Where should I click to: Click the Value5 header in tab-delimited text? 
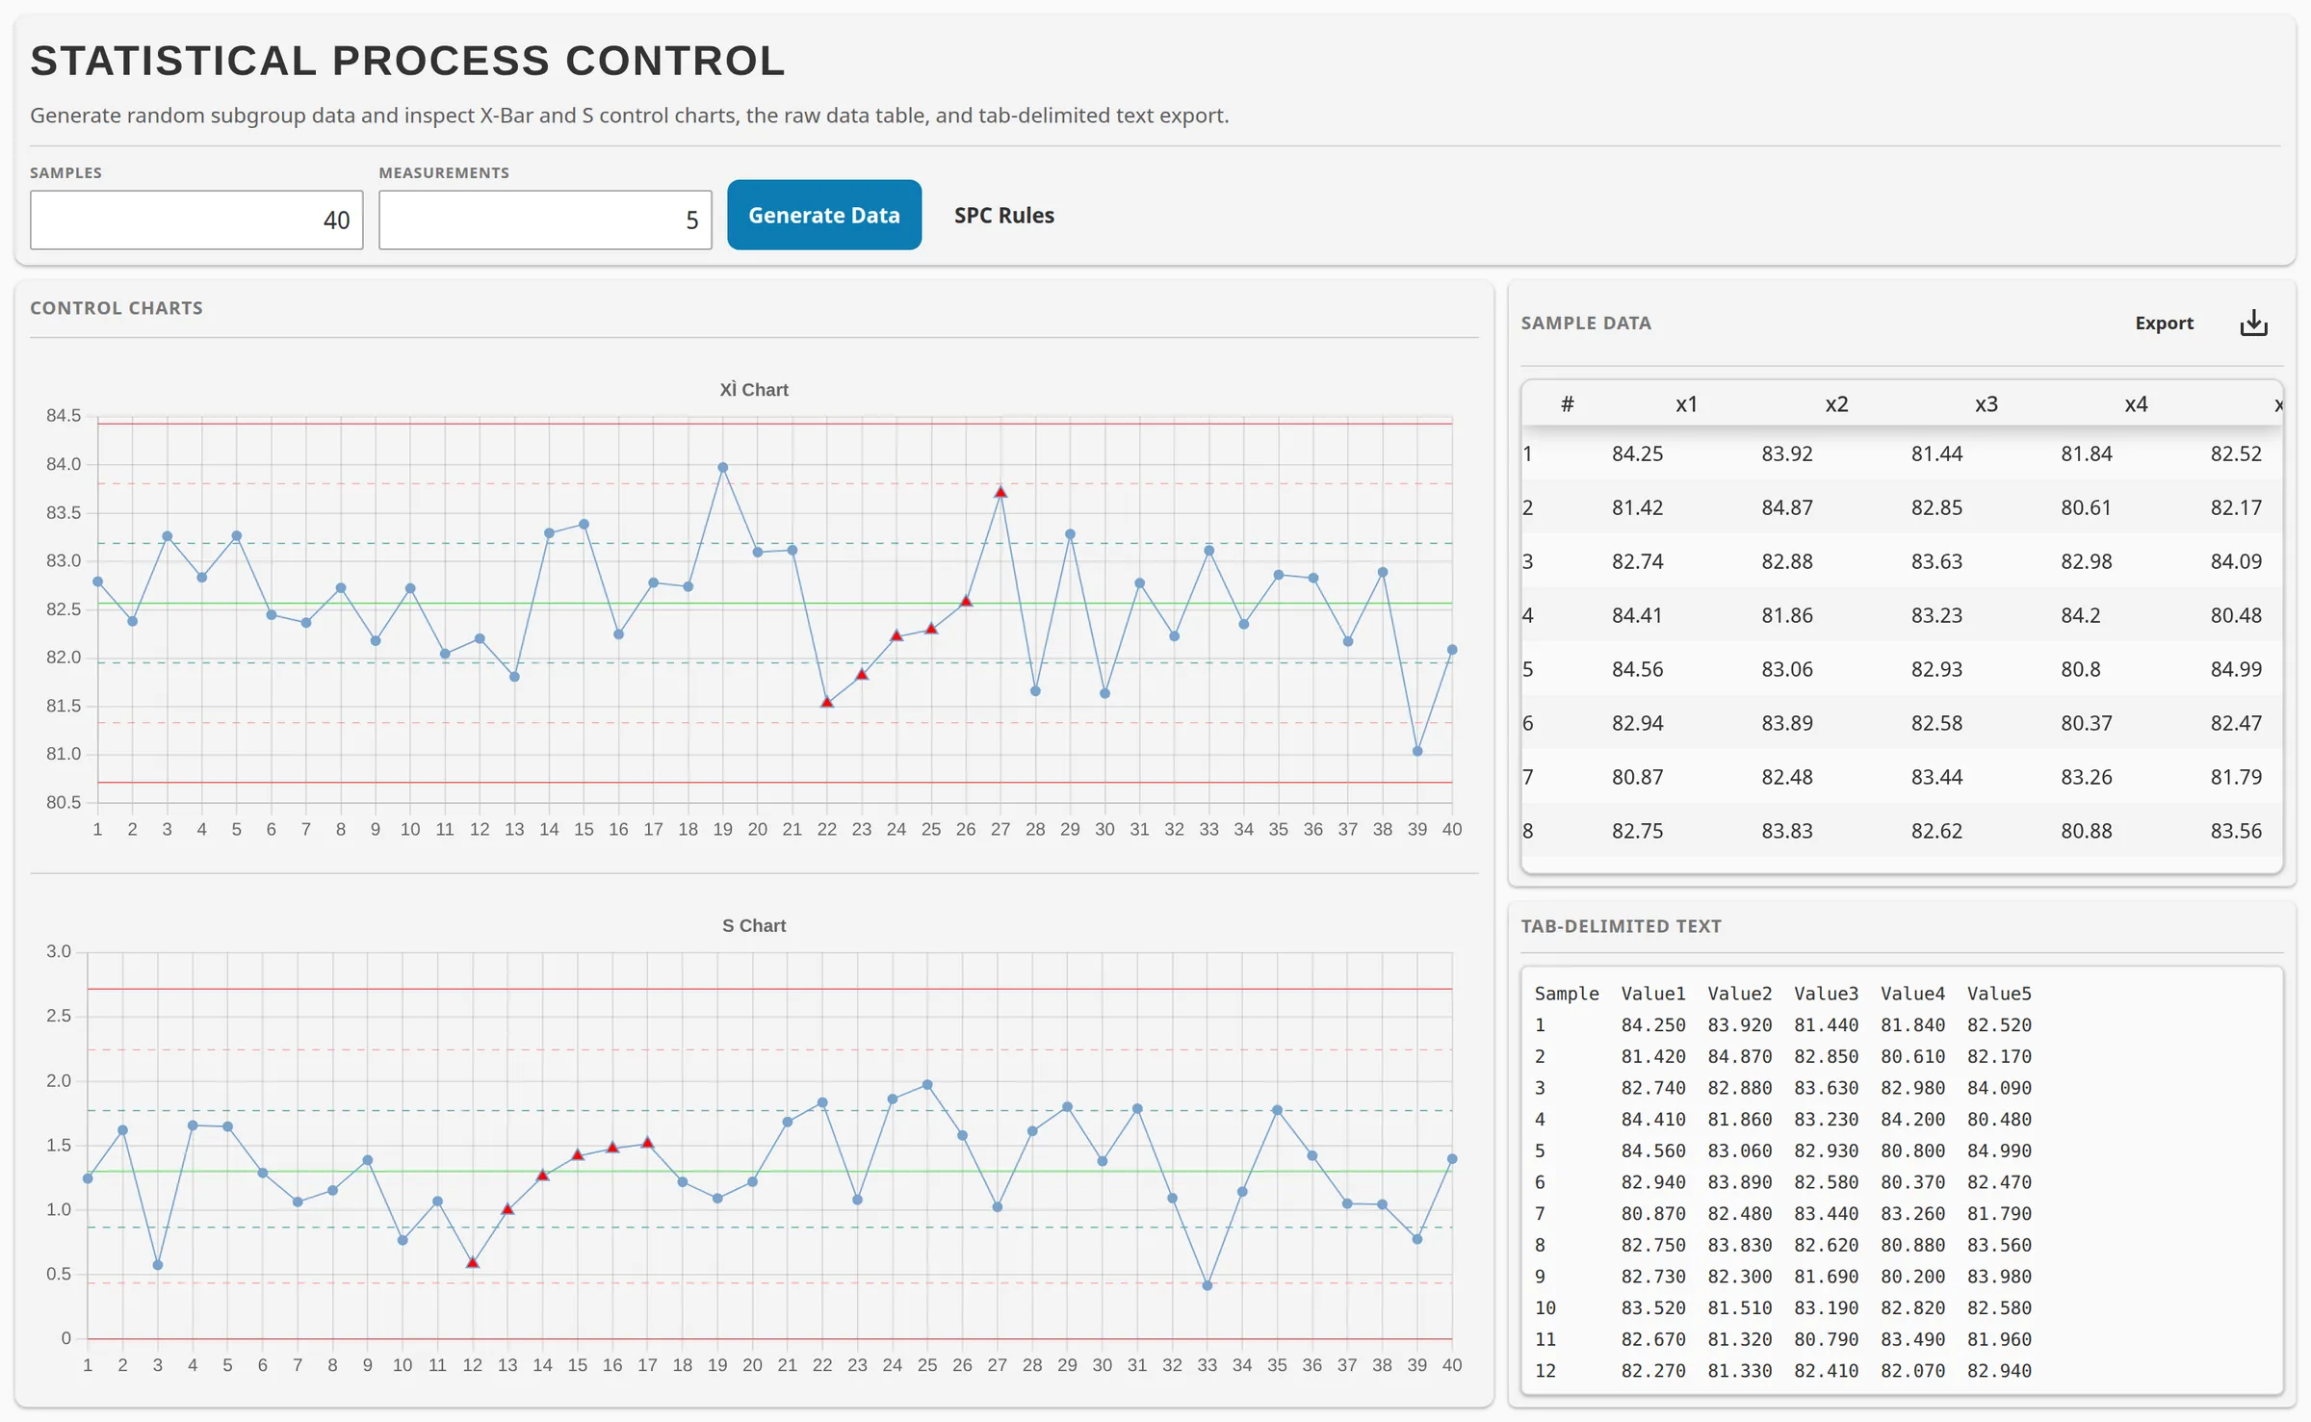click(x=1999, y=994)
